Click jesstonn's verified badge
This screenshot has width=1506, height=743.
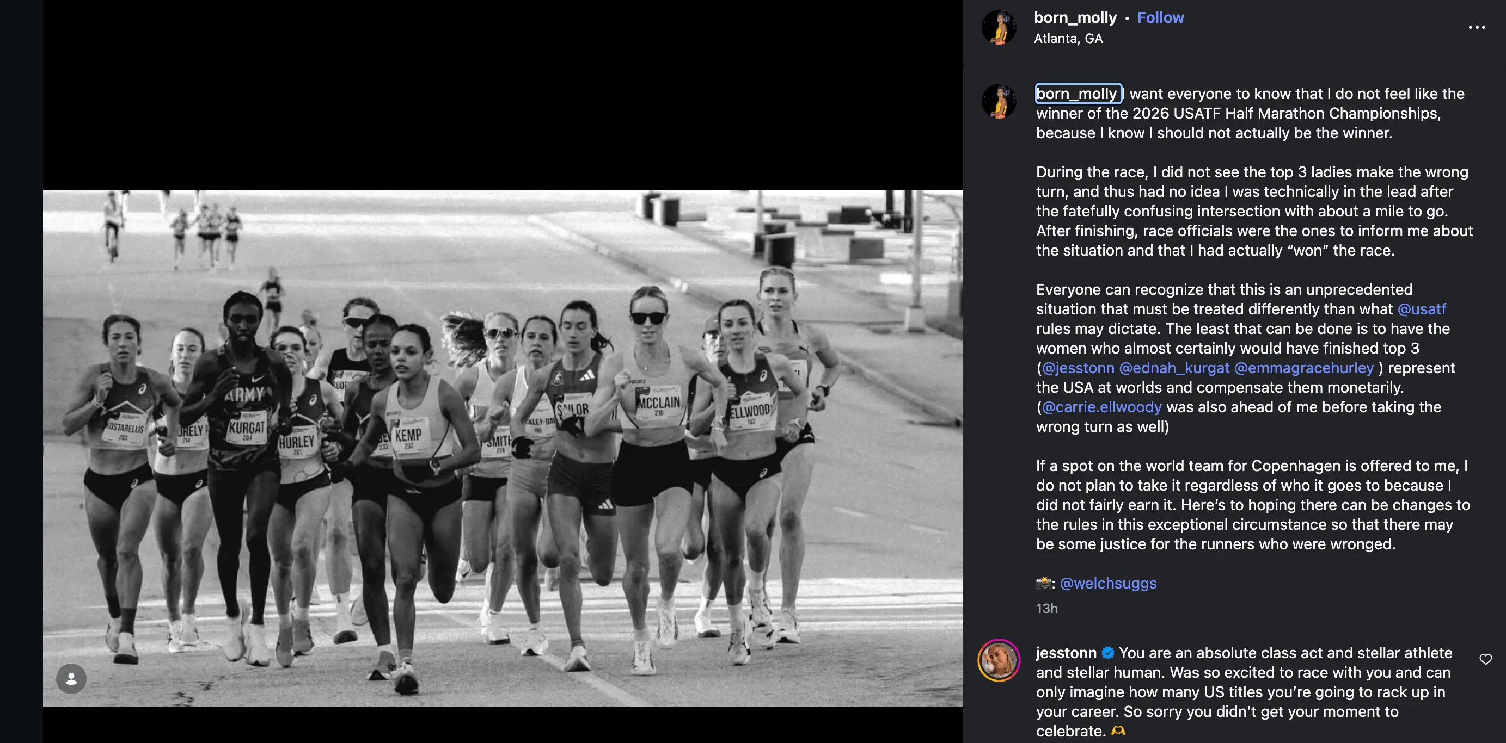coord(1108,653)
